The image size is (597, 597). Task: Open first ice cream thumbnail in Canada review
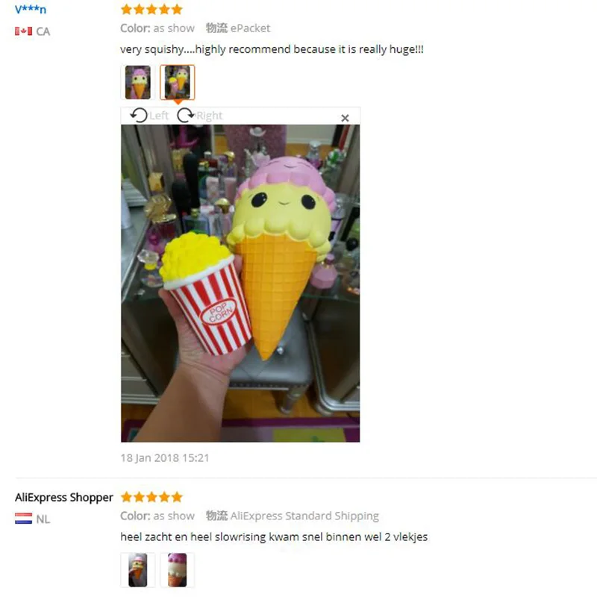coord(138,82)
